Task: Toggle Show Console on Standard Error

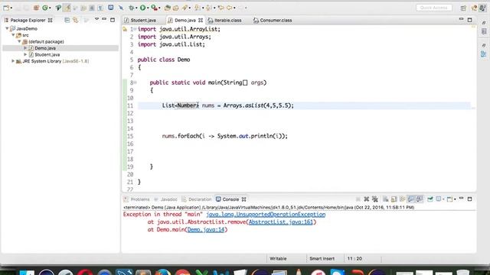Action: point(420,199)
